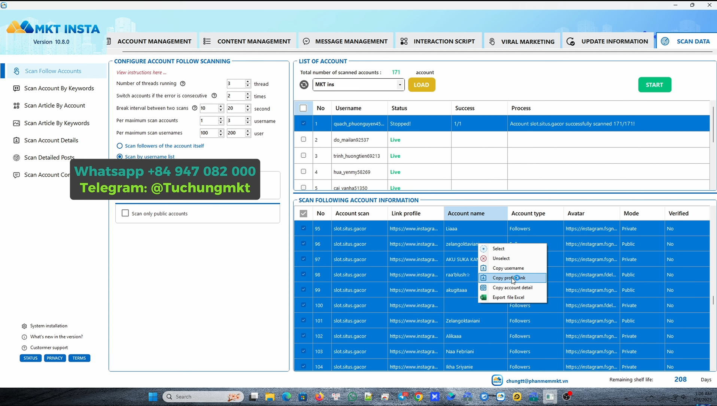Click the Scan Account By Keywords icon
Image resolution: width=717 pixels, height=406 pixels.
[16, 88]
